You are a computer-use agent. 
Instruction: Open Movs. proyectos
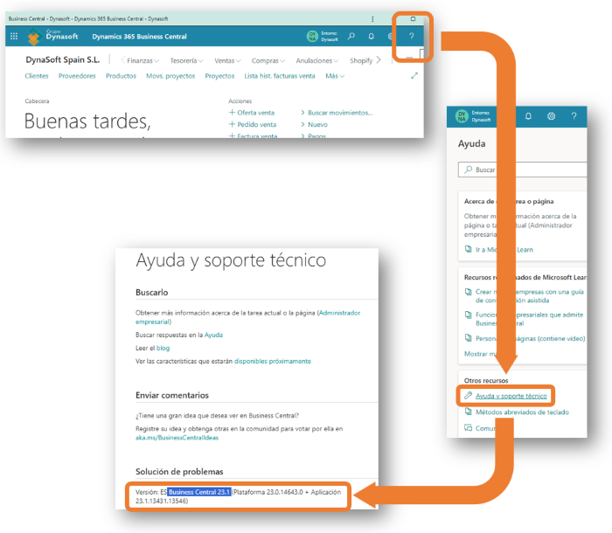170,76
